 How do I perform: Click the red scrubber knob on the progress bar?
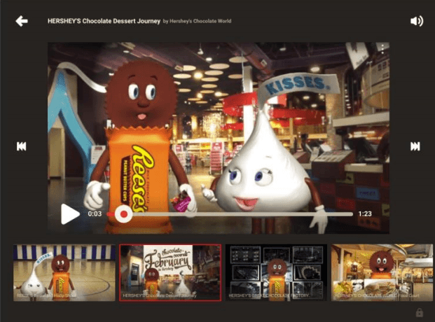124,213
